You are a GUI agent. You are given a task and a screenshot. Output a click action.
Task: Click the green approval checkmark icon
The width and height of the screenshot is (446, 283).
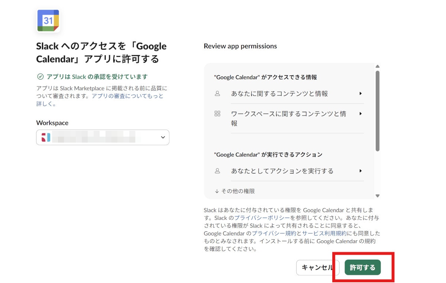40,77
